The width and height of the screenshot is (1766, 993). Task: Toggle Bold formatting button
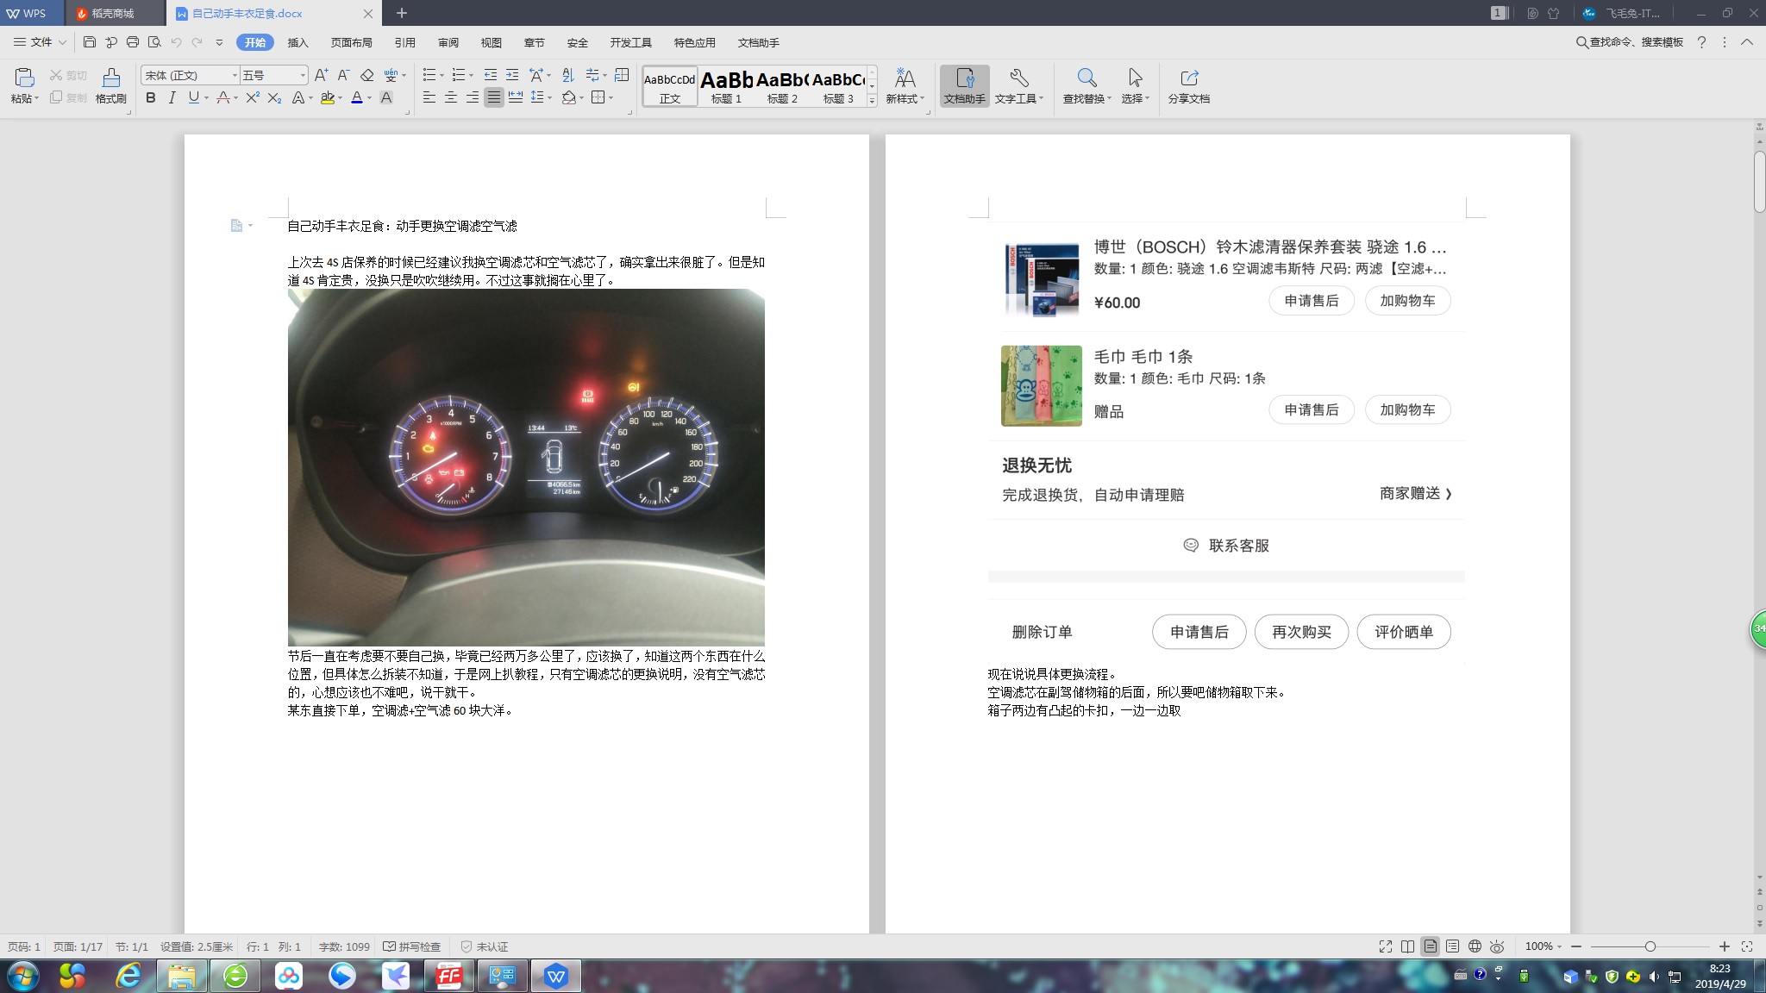pyautogui.click(x=151, y=98)
